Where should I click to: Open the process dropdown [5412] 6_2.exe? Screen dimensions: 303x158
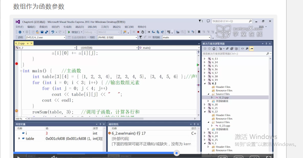point(46,37)
